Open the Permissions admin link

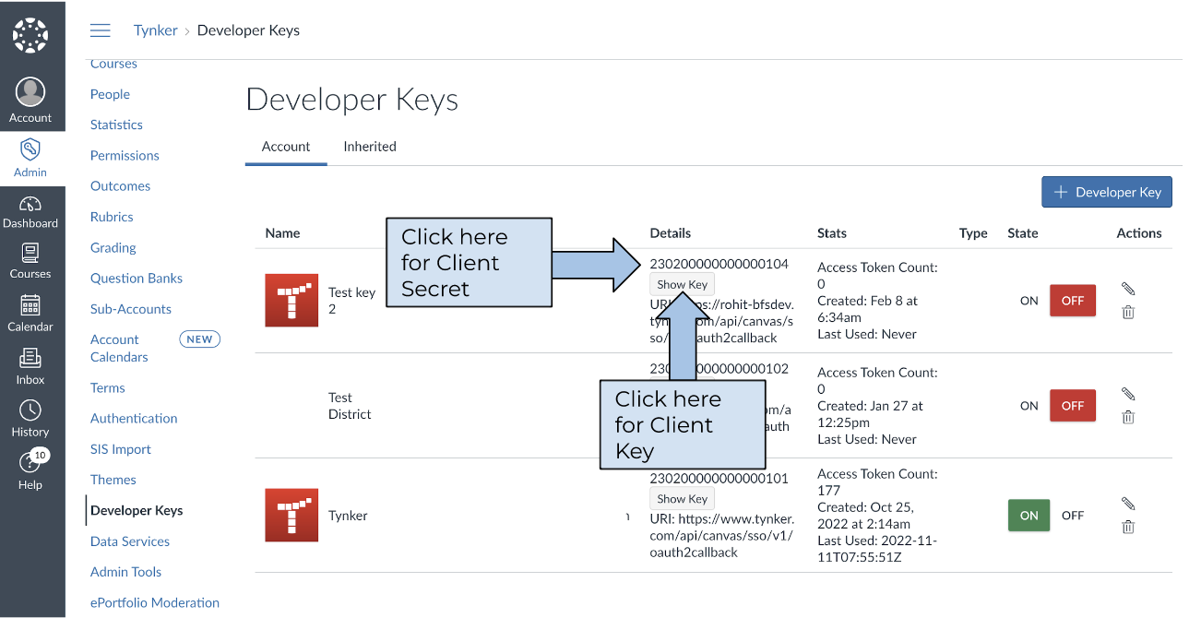click(125, 155)
